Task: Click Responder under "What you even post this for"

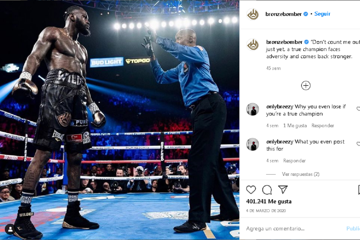Action: [x=295, y=161]
